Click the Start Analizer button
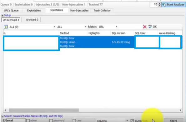 [173, 5]
